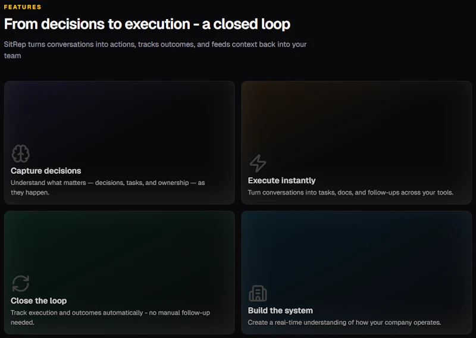This screenshot has height=338, width=476.
Task: Click the building icon above Build the system
Action: tap(258, 293)
